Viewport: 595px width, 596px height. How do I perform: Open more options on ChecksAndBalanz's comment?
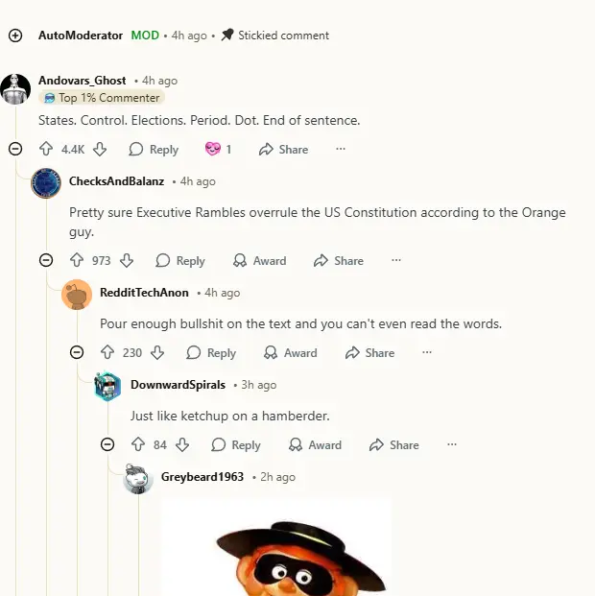click(x=396, y=260)
